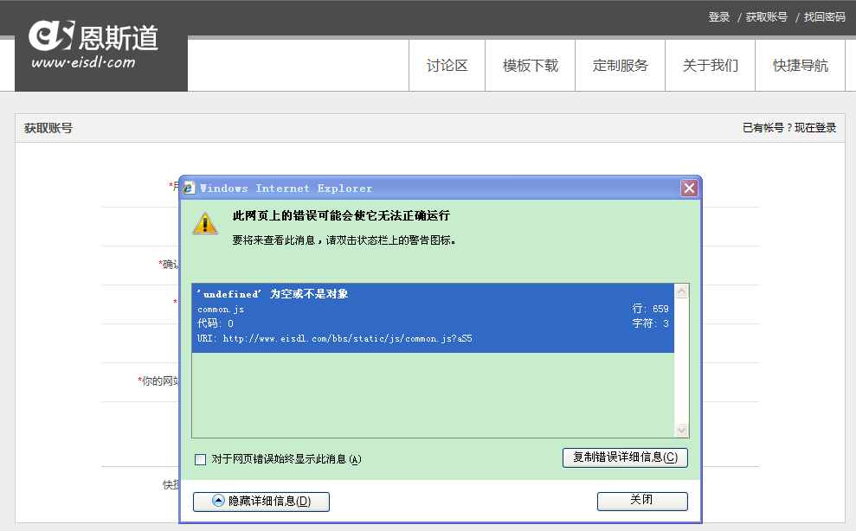Click the common.js file name text
This screenshot has width=856, height=531.
pyautogui.click(x=221, y=310)
